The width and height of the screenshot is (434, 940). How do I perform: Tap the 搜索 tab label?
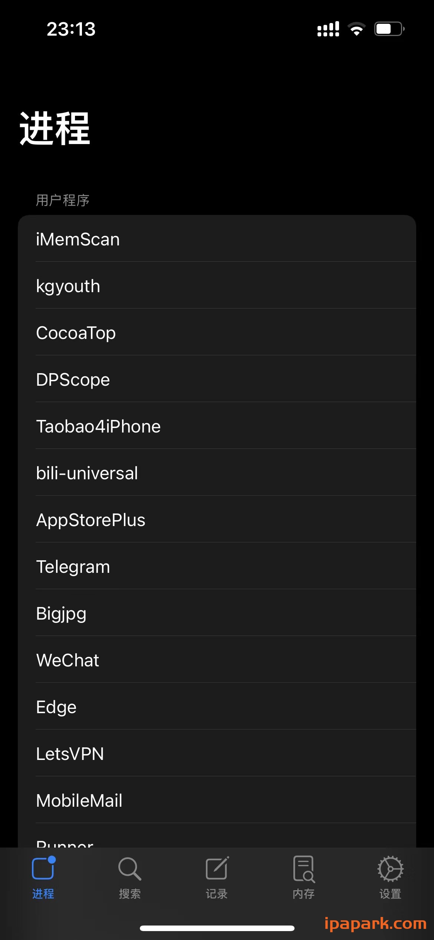tap(129, 894)
